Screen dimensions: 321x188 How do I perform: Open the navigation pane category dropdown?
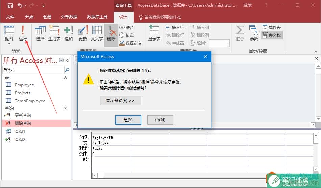pos(61,60)
